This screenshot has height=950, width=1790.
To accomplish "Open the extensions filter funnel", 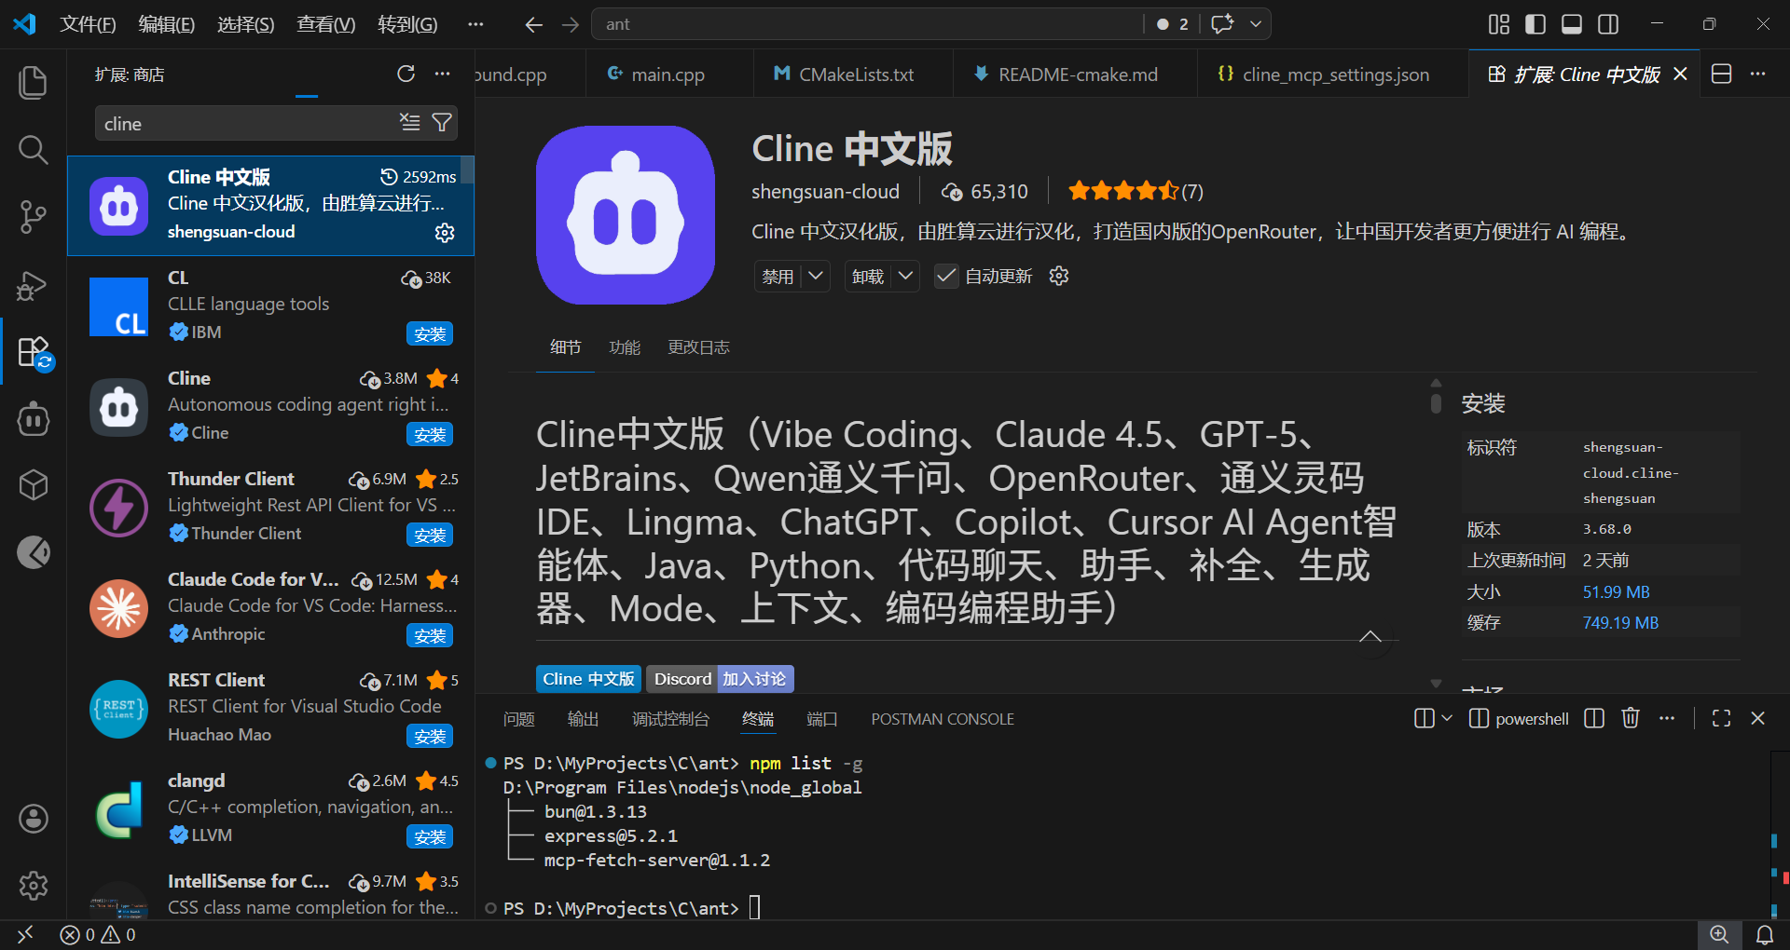I will pyautogui.click(x=442, y=122).
